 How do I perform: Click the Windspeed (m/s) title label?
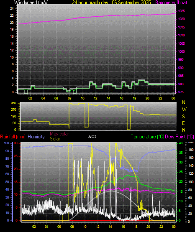tap(31, 3)
